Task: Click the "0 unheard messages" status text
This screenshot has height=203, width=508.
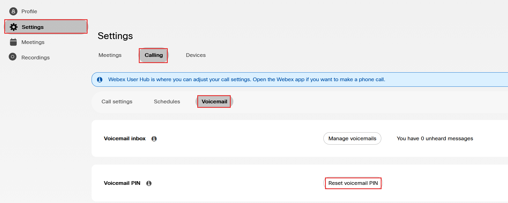Action: pos(435,138)
